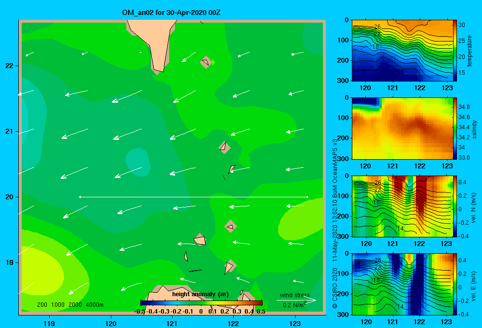Click the 33.8 value on salinity scale

coord(464,158)
